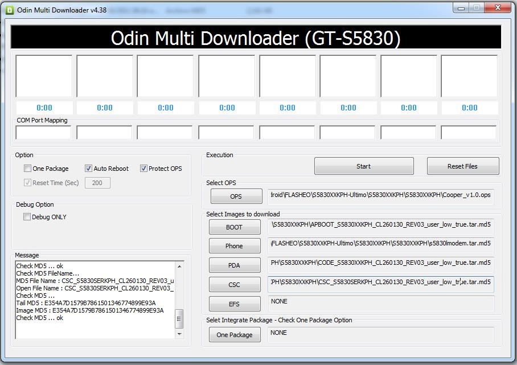Click the One Package field showing NONE
517x365 pixels.
(381, 335)
